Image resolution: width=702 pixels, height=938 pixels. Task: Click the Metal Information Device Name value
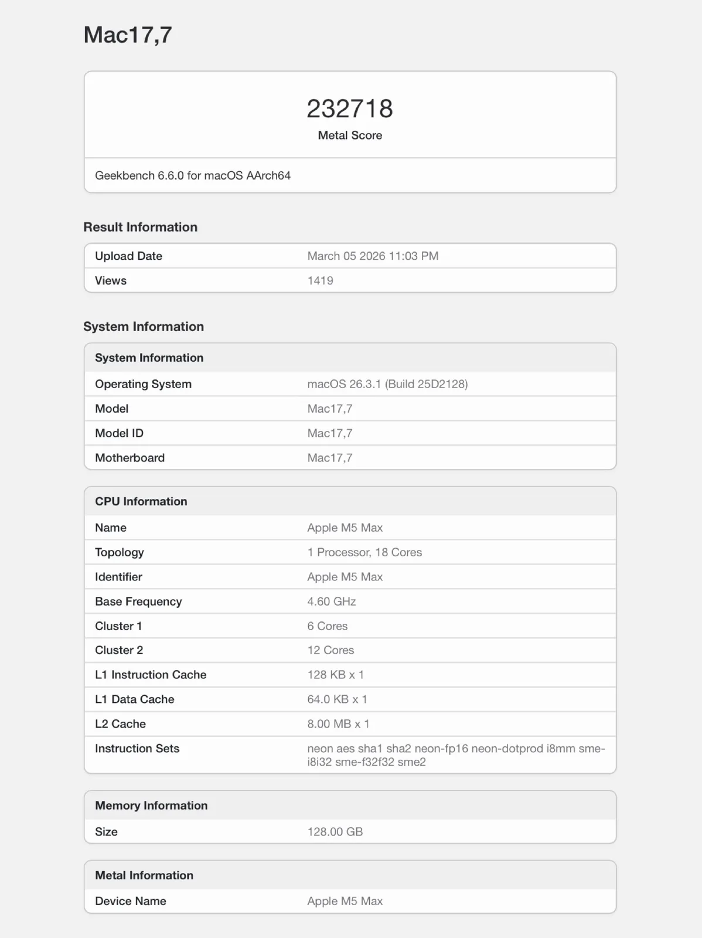click(x=345, y=901)
